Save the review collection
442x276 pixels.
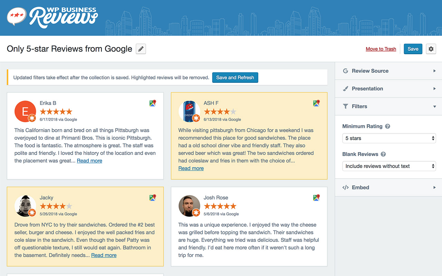pos(413,49)
